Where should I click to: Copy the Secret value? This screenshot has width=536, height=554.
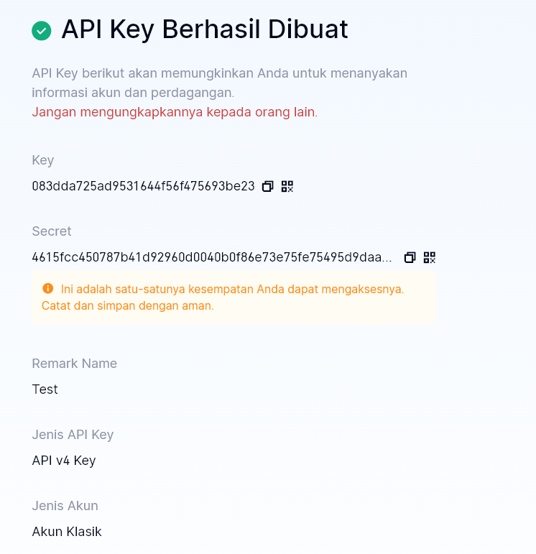410,257
